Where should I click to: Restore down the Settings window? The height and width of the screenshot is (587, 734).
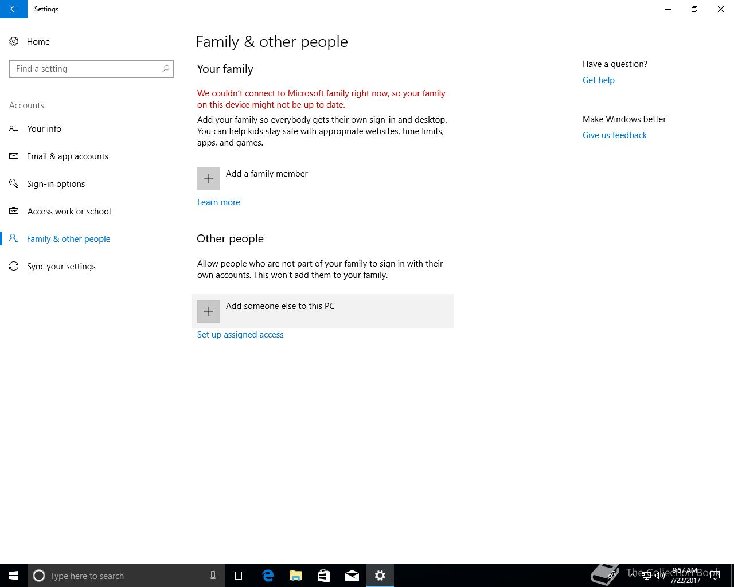tap(694, 9)
